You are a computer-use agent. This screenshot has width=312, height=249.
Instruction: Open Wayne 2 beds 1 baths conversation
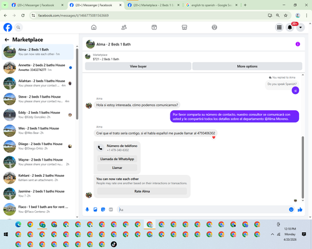pyautogui.click(x=37, y=162)
